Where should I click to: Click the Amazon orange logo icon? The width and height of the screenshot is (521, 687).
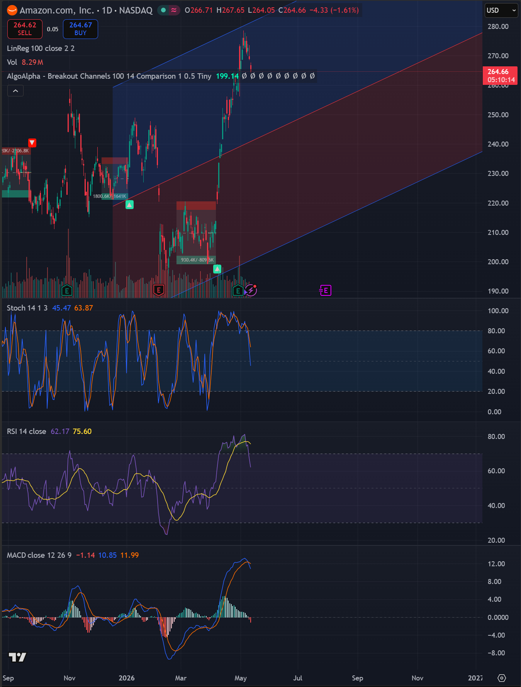click(x=12, y=10)
